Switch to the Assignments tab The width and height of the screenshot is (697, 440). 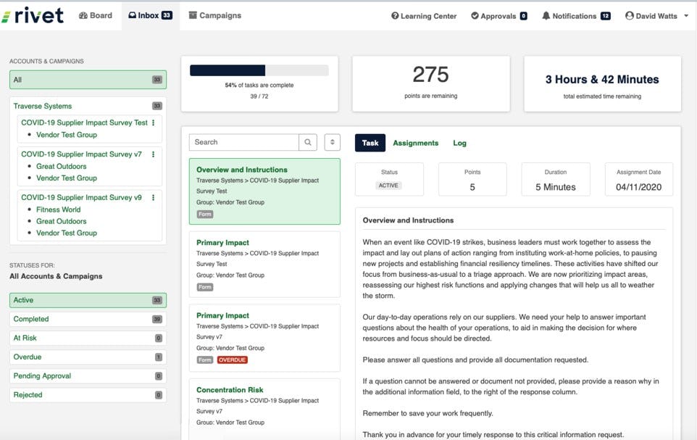click(x=415, y=143)
